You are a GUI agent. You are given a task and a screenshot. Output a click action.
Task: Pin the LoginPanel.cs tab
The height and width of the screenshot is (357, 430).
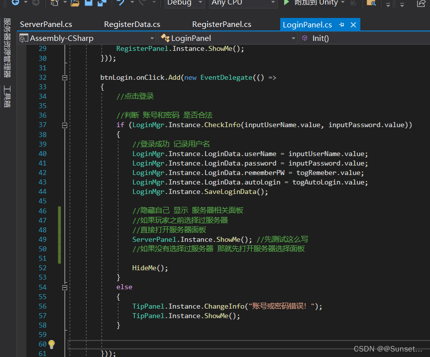[342, 25]
